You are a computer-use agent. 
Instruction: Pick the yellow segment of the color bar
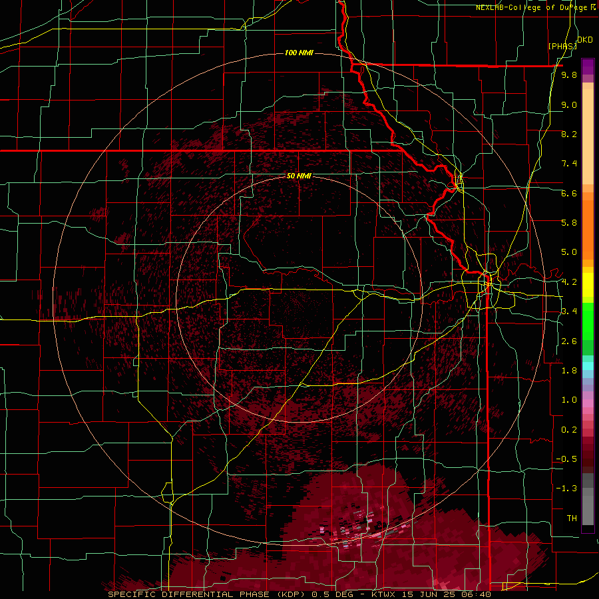588,285
